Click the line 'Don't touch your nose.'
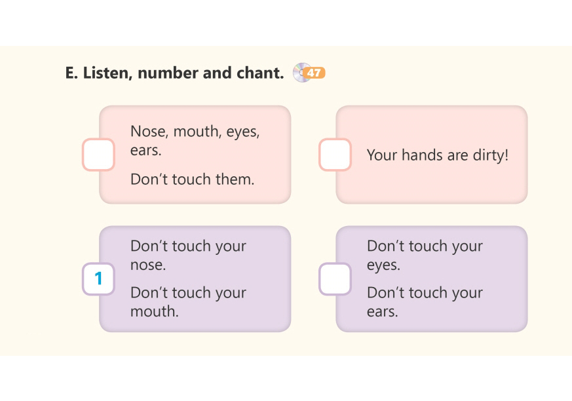572x401 pixels. [x=188, y=256]
